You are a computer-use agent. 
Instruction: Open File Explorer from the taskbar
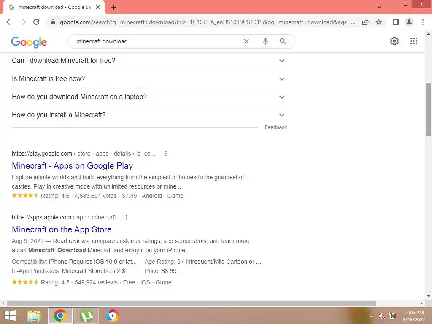pos(34,316)
